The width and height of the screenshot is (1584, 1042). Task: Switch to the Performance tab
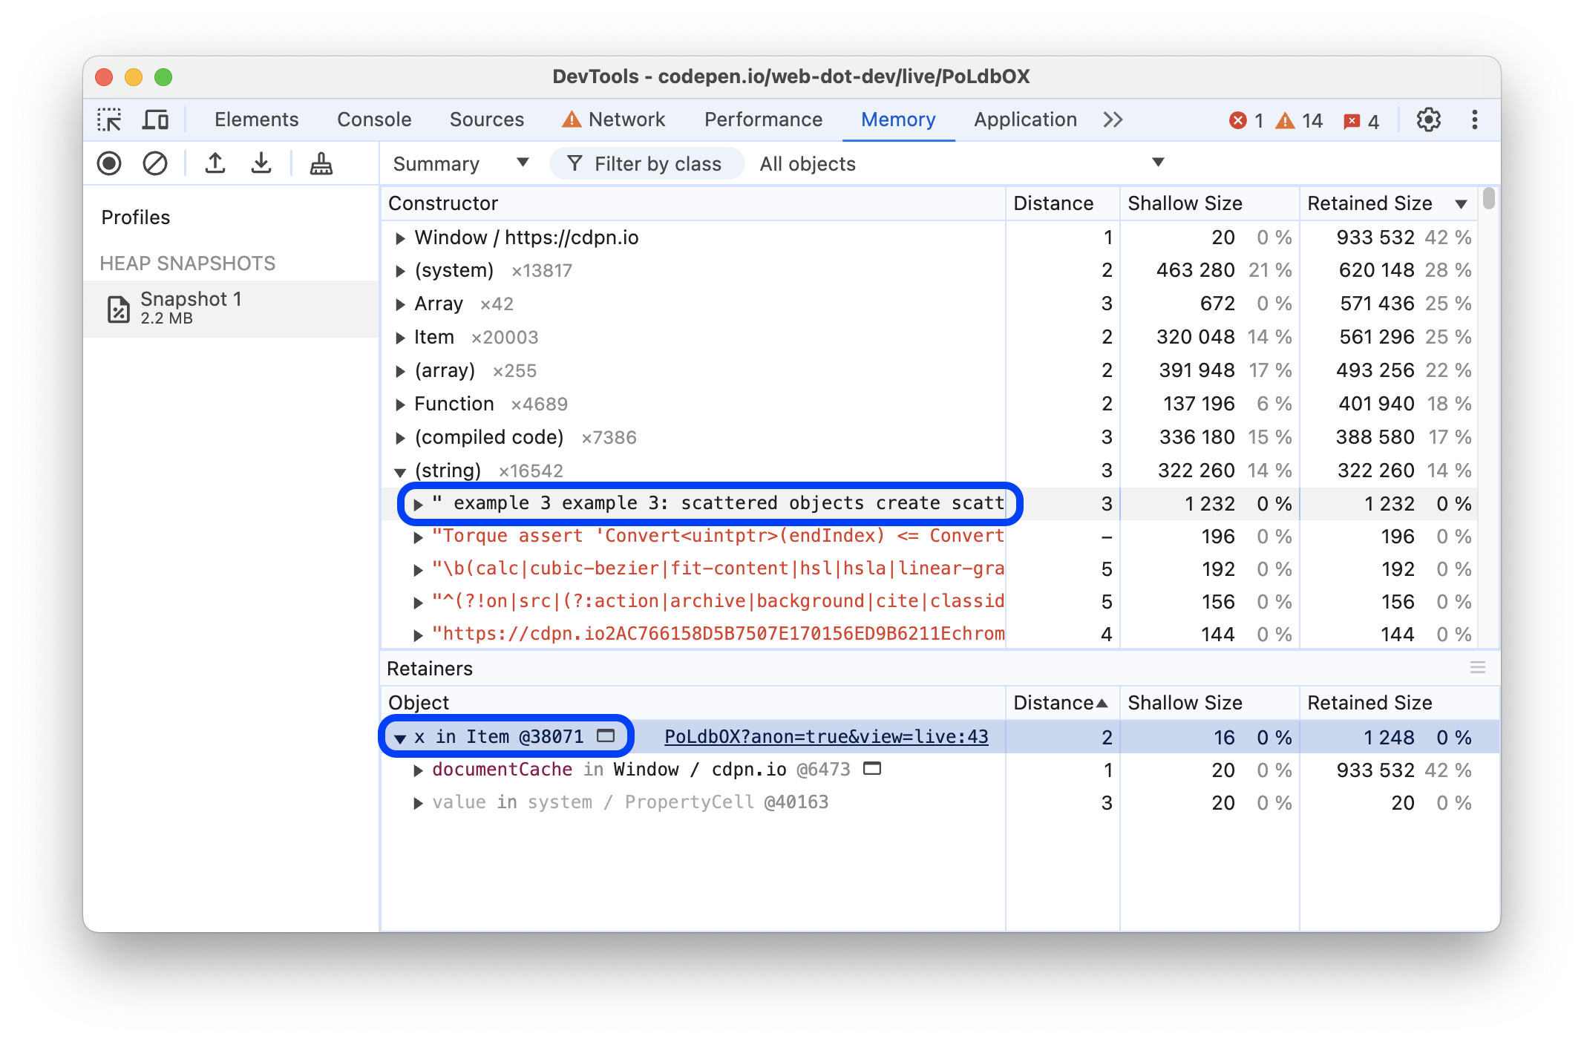[x=763, y=119]
